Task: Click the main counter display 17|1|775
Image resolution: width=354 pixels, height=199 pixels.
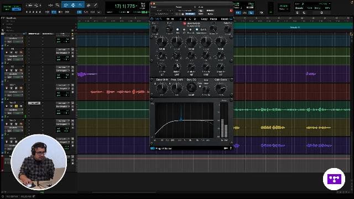Action: tap(124, 6)
